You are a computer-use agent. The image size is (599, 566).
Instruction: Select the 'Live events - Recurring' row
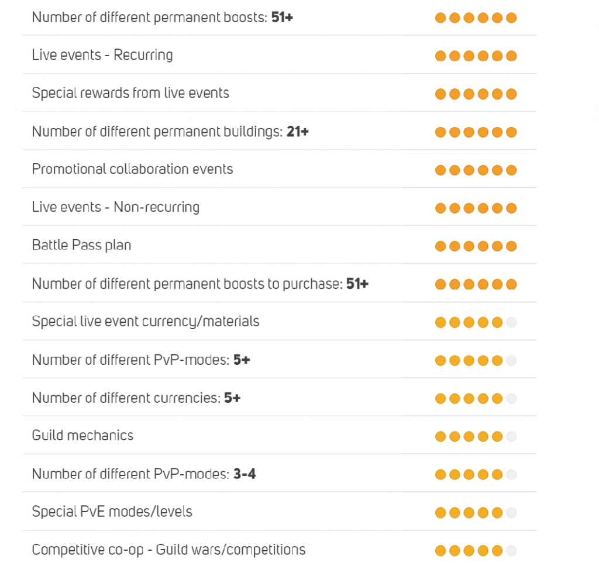click(102, 56)
